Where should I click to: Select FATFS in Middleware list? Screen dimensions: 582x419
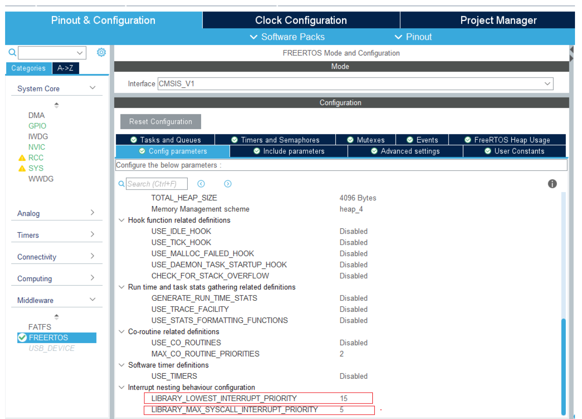pyautogui.click(x=40, y=327)
